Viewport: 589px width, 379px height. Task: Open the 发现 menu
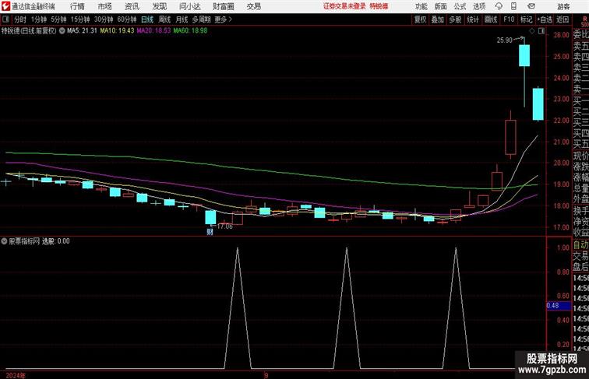click(159, 6)
